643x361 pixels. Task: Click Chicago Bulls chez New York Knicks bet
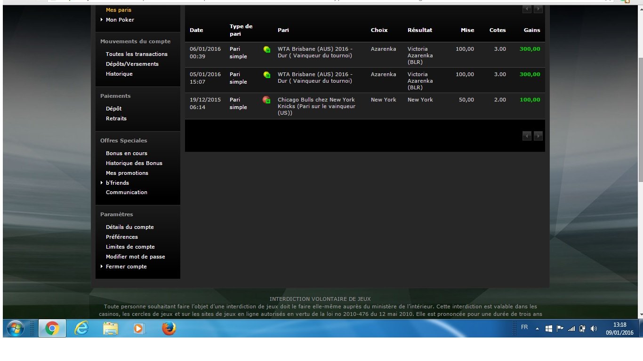pos(316,106)
